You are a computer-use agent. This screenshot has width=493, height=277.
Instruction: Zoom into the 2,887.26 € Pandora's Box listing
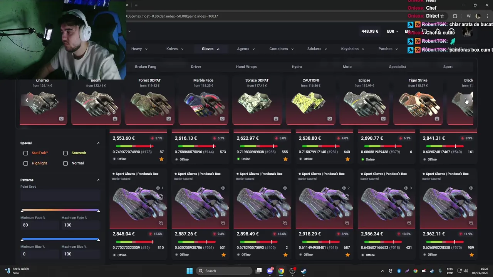tap(223, 223)
